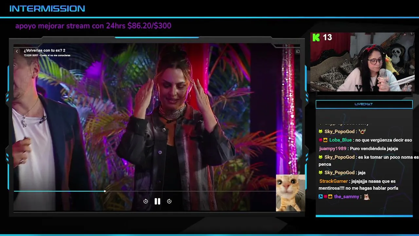Skip forward with the skip-ahead icon
This screenshot has width=419, height=236.
pyautogui.click(x=169, y=201)
